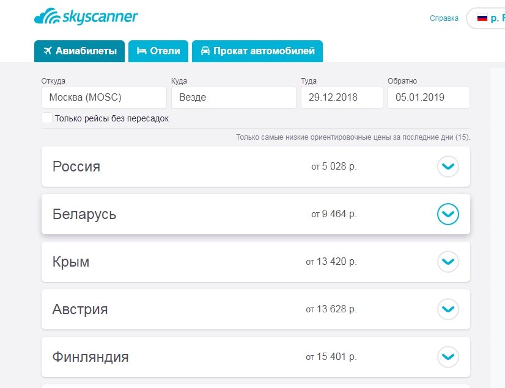Expand the Россия results row
505x388 pixels.
tap(448, 167)
